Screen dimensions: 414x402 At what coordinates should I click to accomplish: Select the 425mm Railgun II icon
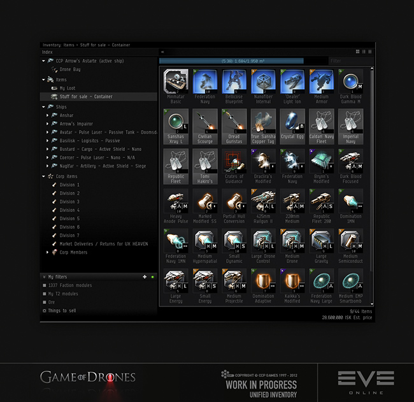[263, 201]
